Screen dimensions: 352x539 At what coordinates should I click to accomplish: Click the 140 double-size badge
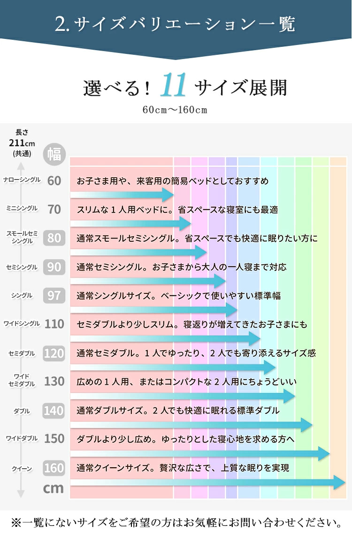pyautogui.click(x=54, y=411)
